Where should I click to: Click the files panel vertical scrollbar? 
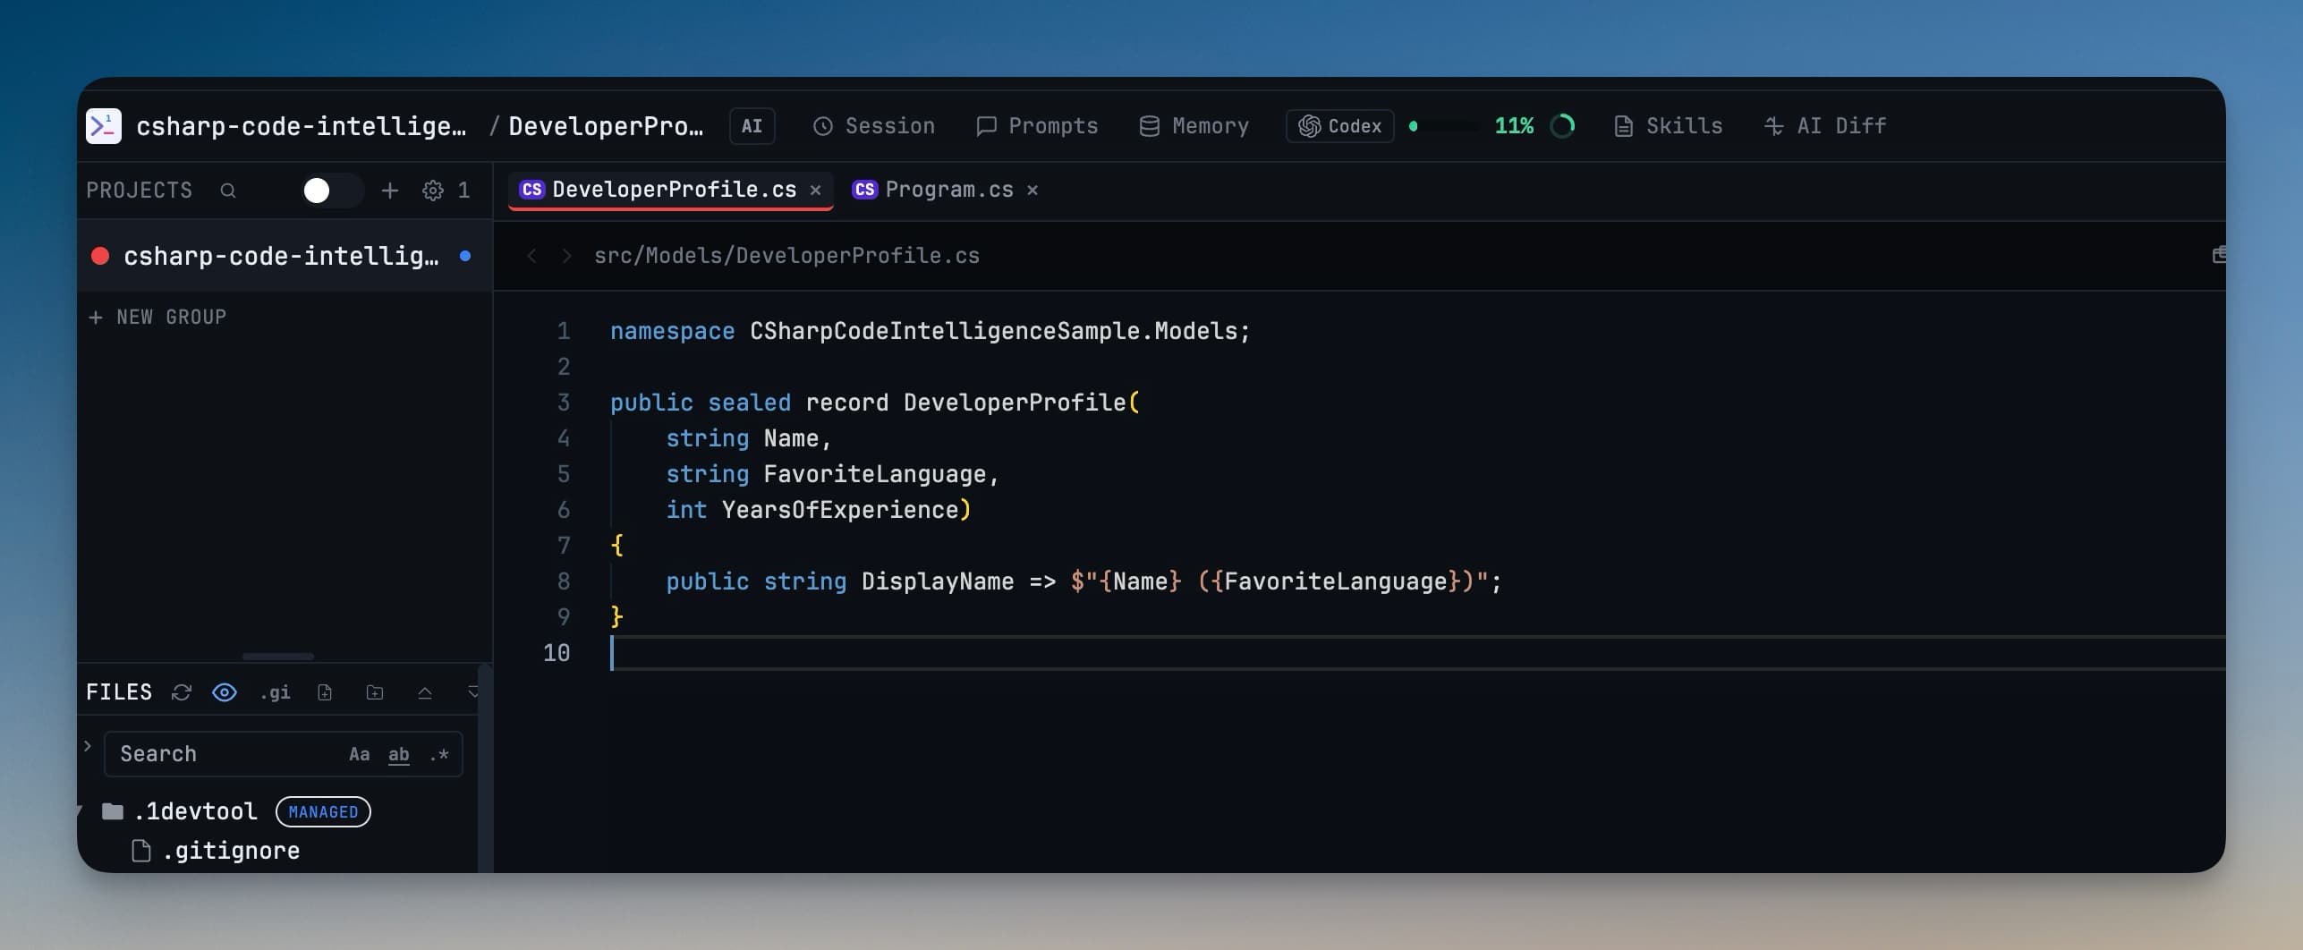click(x=485, y=768)
